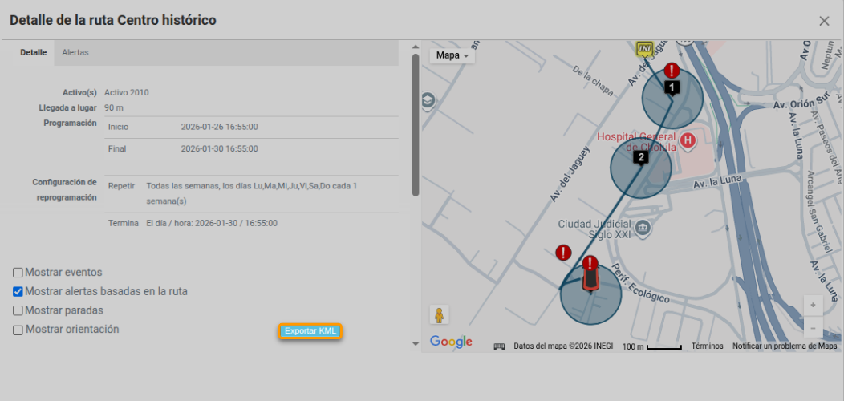Click Notificar un problema de Maps link
The image size is (844, 401).
tap(785, 346)
